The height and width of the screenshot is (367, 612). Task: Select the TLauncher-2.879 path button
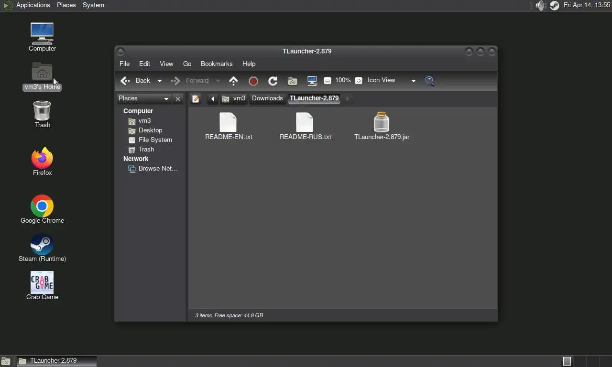click(x=314, y=98)
